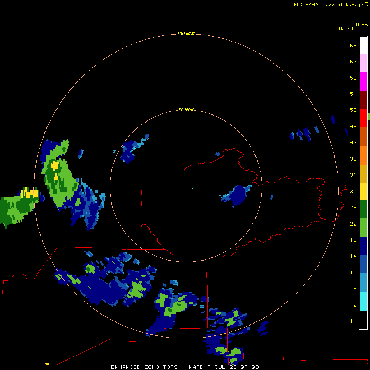Click the 46 legend value
Viewport: 370px width, 370px height.
[353, 126]
